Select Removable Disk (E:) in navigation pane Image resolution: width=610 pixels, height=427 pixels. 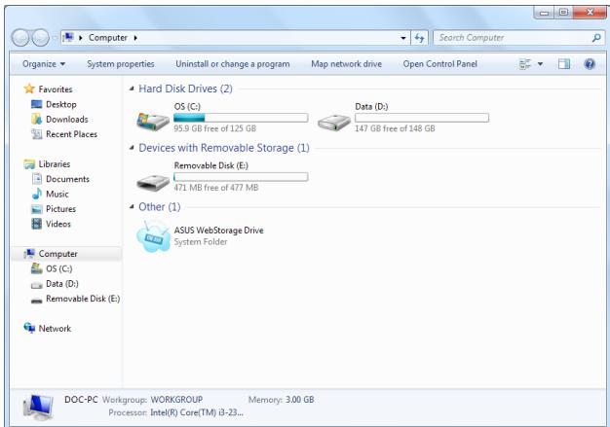click(x=83, y=299)
